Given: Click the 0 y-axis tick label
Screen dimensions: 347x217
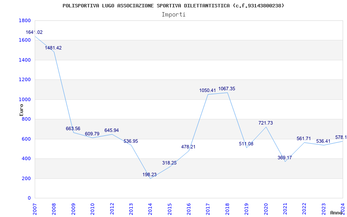Looking at the screenshot, I should point(29,198).
